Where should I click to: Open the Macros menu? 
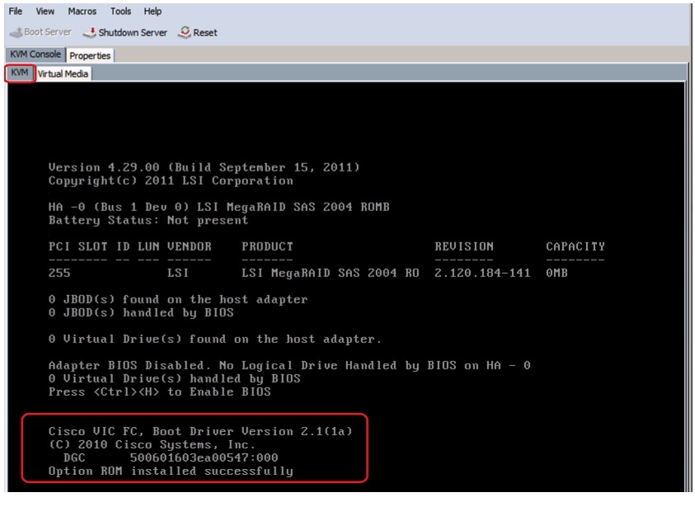[82, 11]
